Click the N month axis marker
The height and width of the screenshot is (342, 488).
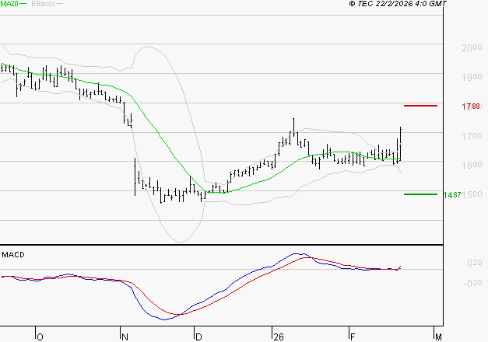click(x=125, y=337)
